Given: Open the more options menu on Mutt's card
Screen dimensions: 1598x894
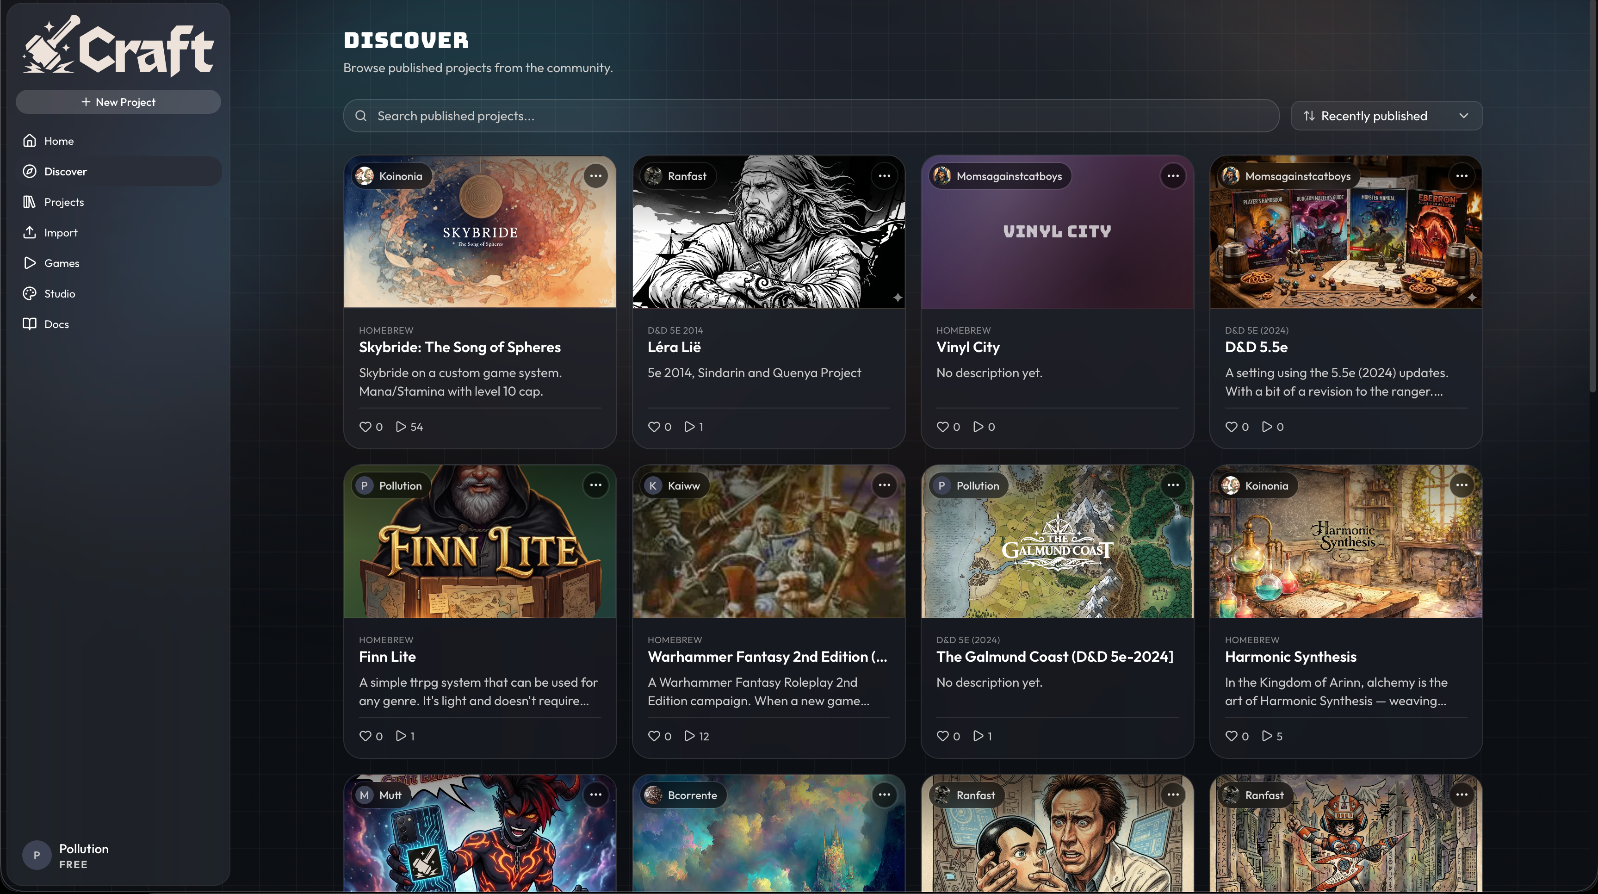Looking at the screenshot, I should click(x=595, y=795).
